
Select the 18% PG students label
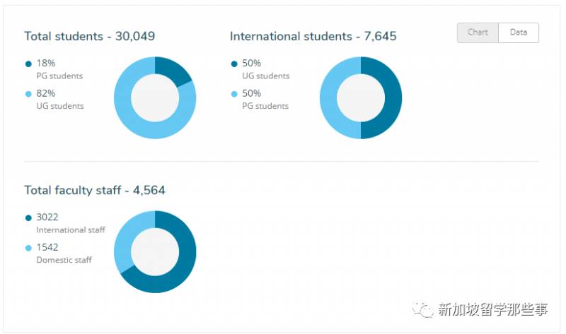click(x=59, y=68)
